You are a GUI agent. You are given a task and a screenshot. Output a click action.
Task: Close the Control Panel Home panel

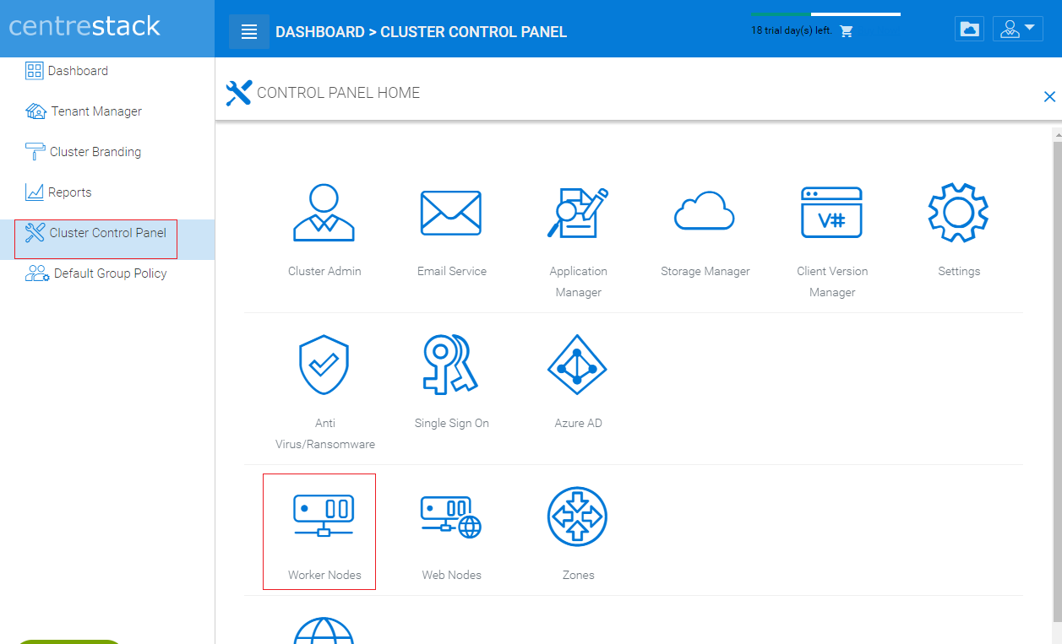(1049, 97)
